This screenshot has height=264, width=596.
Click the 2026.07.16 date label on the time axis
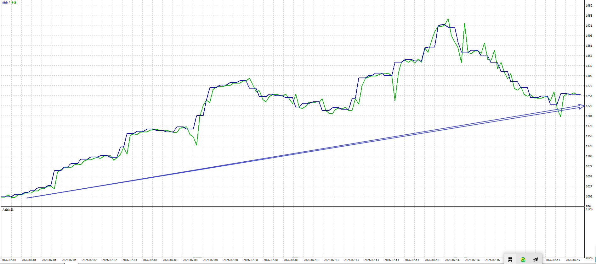492,260
